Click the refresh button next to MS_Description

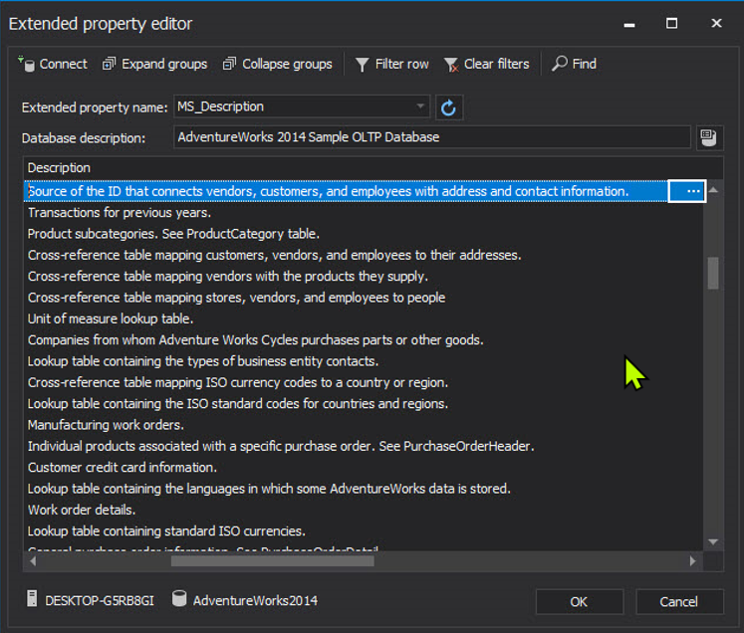[449, 107]
